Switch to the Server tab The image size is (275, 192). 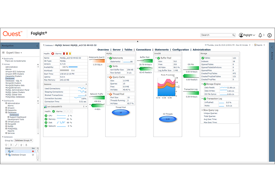117,50
